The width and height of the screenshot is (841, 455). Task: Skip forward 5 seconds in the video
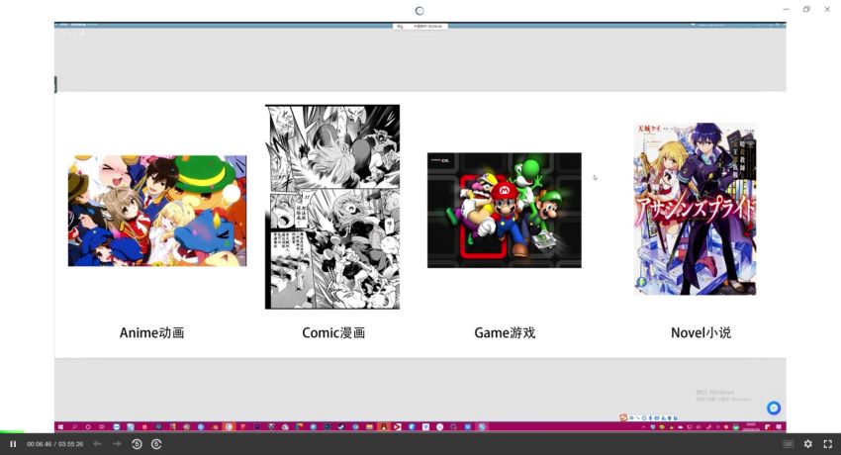point(156,444)
